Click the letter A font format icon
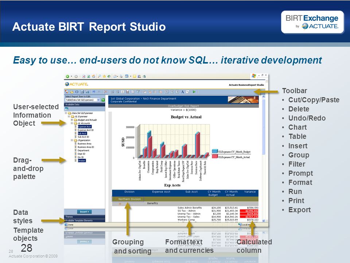Viewport: 350px width, 263px height. pyautogui.click(x=182, y=92)
